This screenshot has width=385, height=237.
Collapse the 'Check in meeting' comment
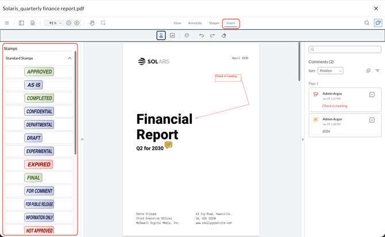point(372,95)
